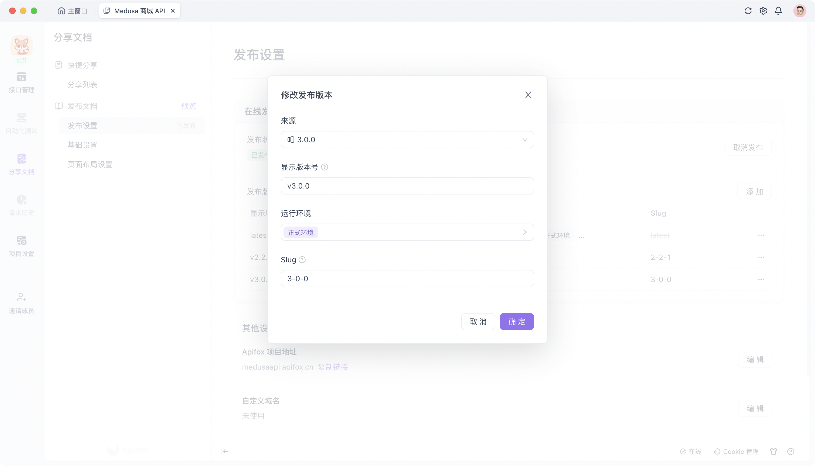The image size is (815, 466).
Task: Open the settings gear in the titlebar
Action: (763, 11)
